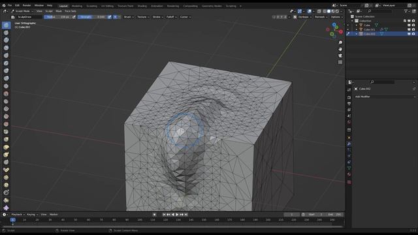418x235 pixels.
Task: Switch perspective/orthographic grid icon
Action: (x=340, y=62)
